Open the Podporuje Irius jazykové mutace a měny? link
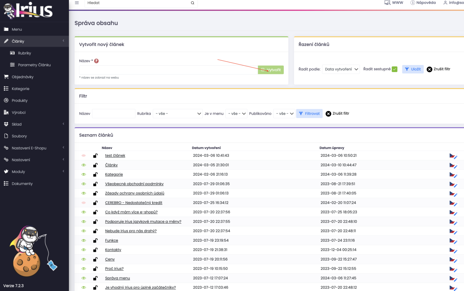 tap(143, 221)
